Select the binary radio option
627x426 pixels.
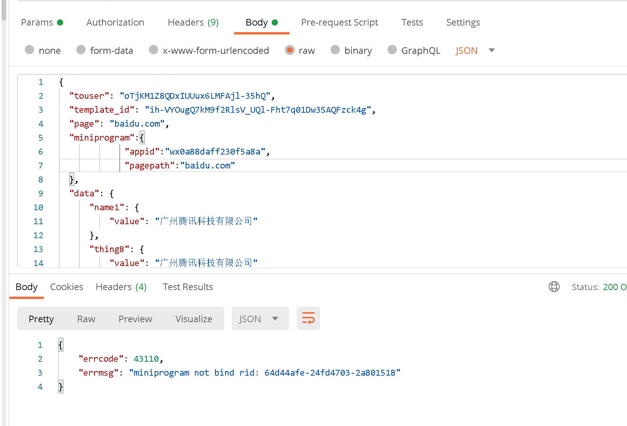(335, 50)
